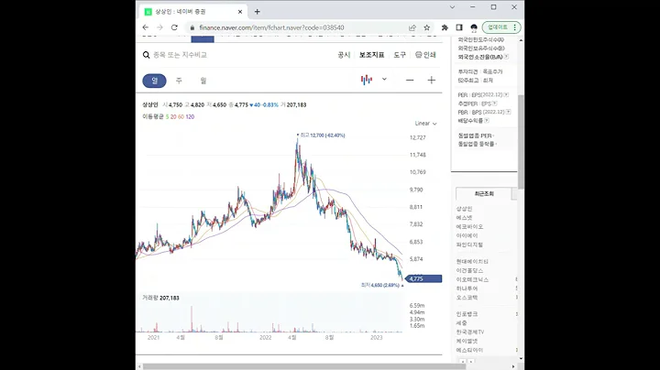Click the Chrome three-dot menu in the update button
Screen dimensions: 660x370
click(x=515, y=27)
